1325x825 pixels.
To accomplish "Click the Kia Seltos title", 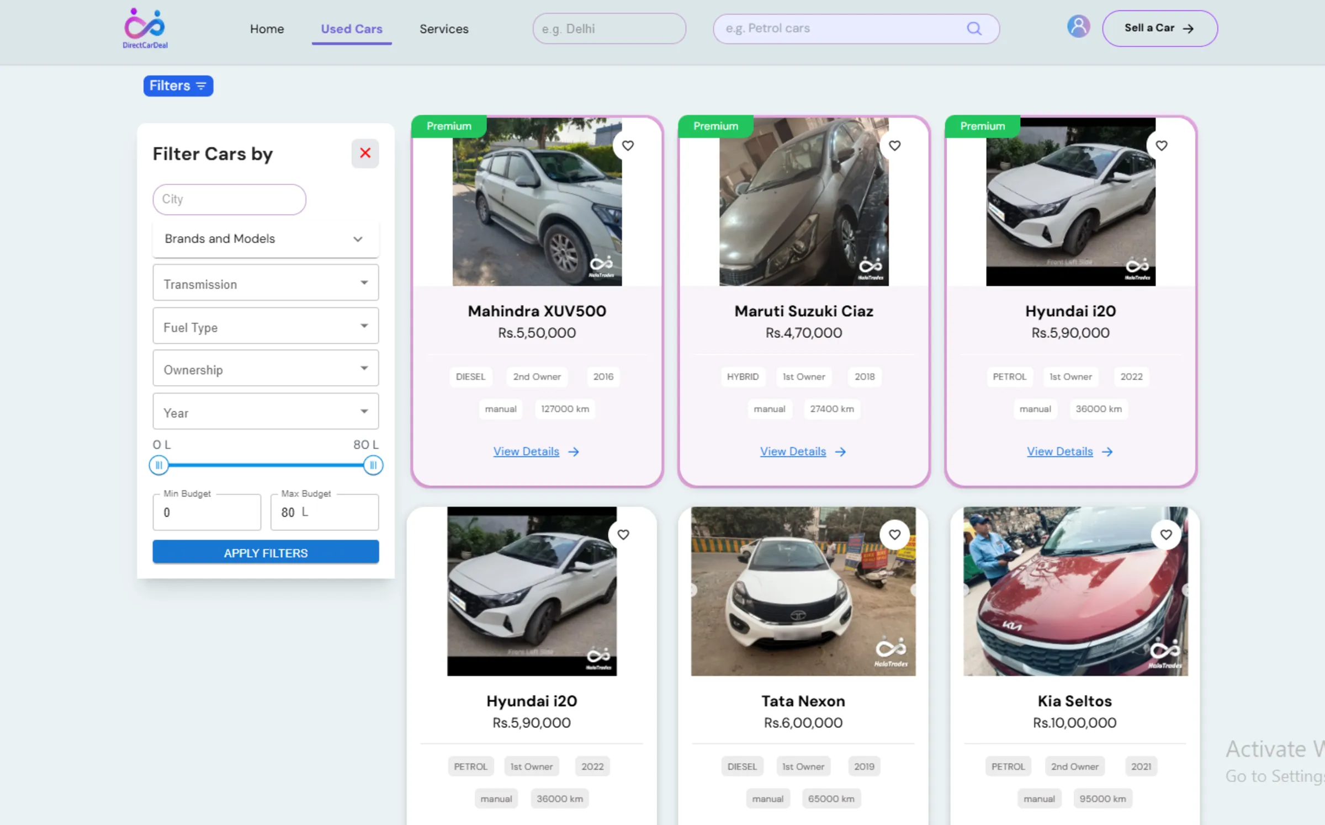I will [1074, 701].
